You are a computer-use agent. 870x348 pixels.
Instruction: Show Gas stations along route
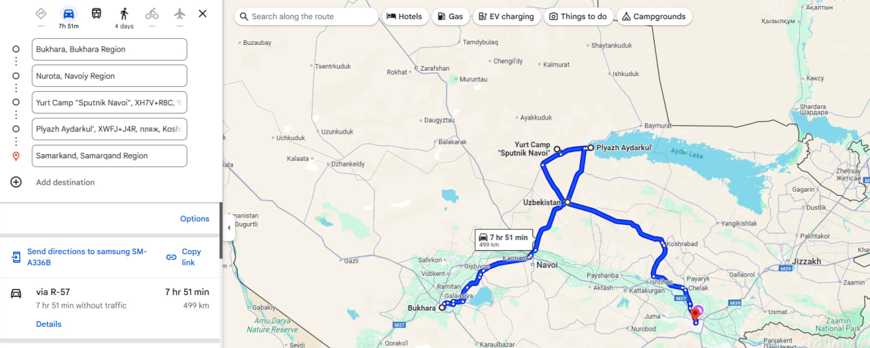point(451,16)
